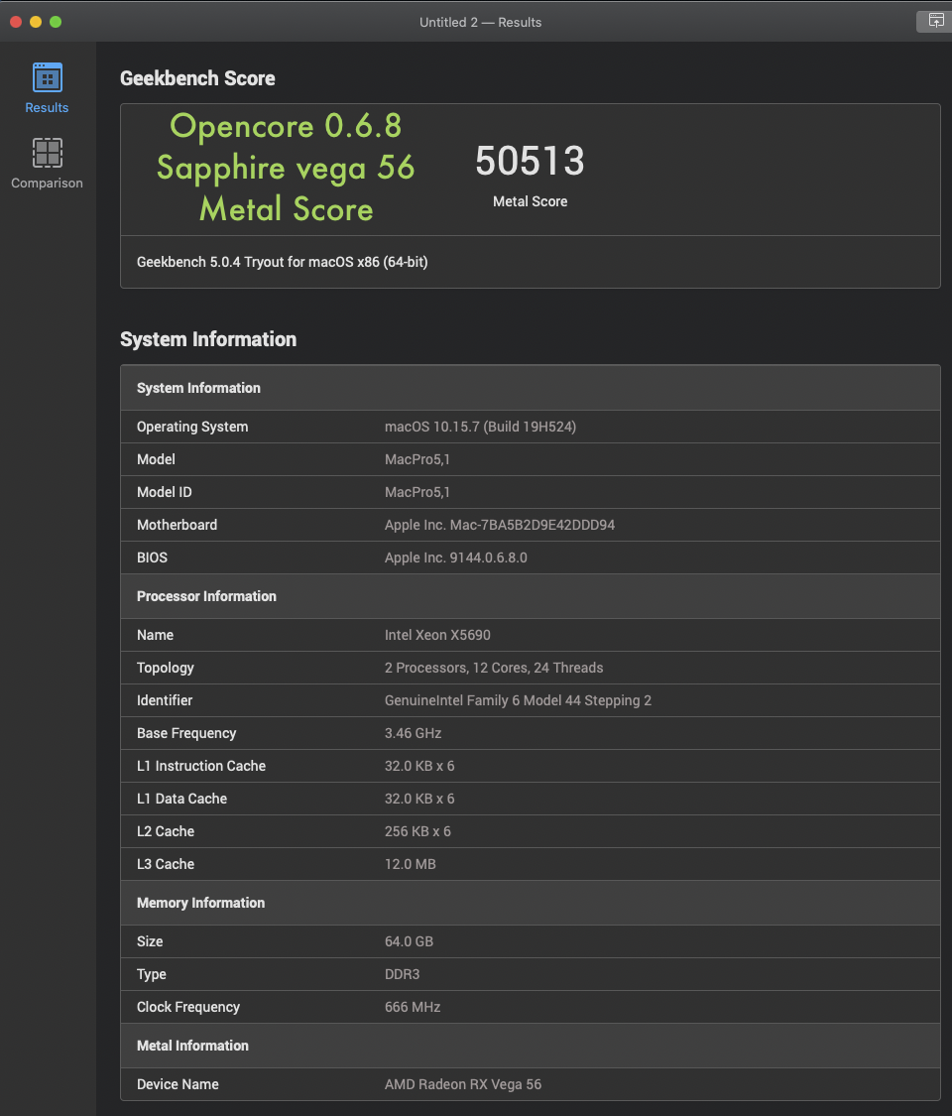Select the 'Geekbench 5.0.4 Tryout for macOS x86 (64-bit)' text
952x1116 pixels.
pyautogui.click(x=282, y=262)
